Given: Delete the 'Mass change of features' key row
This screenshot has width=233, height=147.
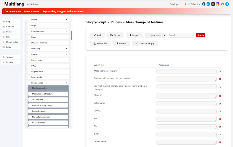Looking at the screenshot, I should point(220,72).
